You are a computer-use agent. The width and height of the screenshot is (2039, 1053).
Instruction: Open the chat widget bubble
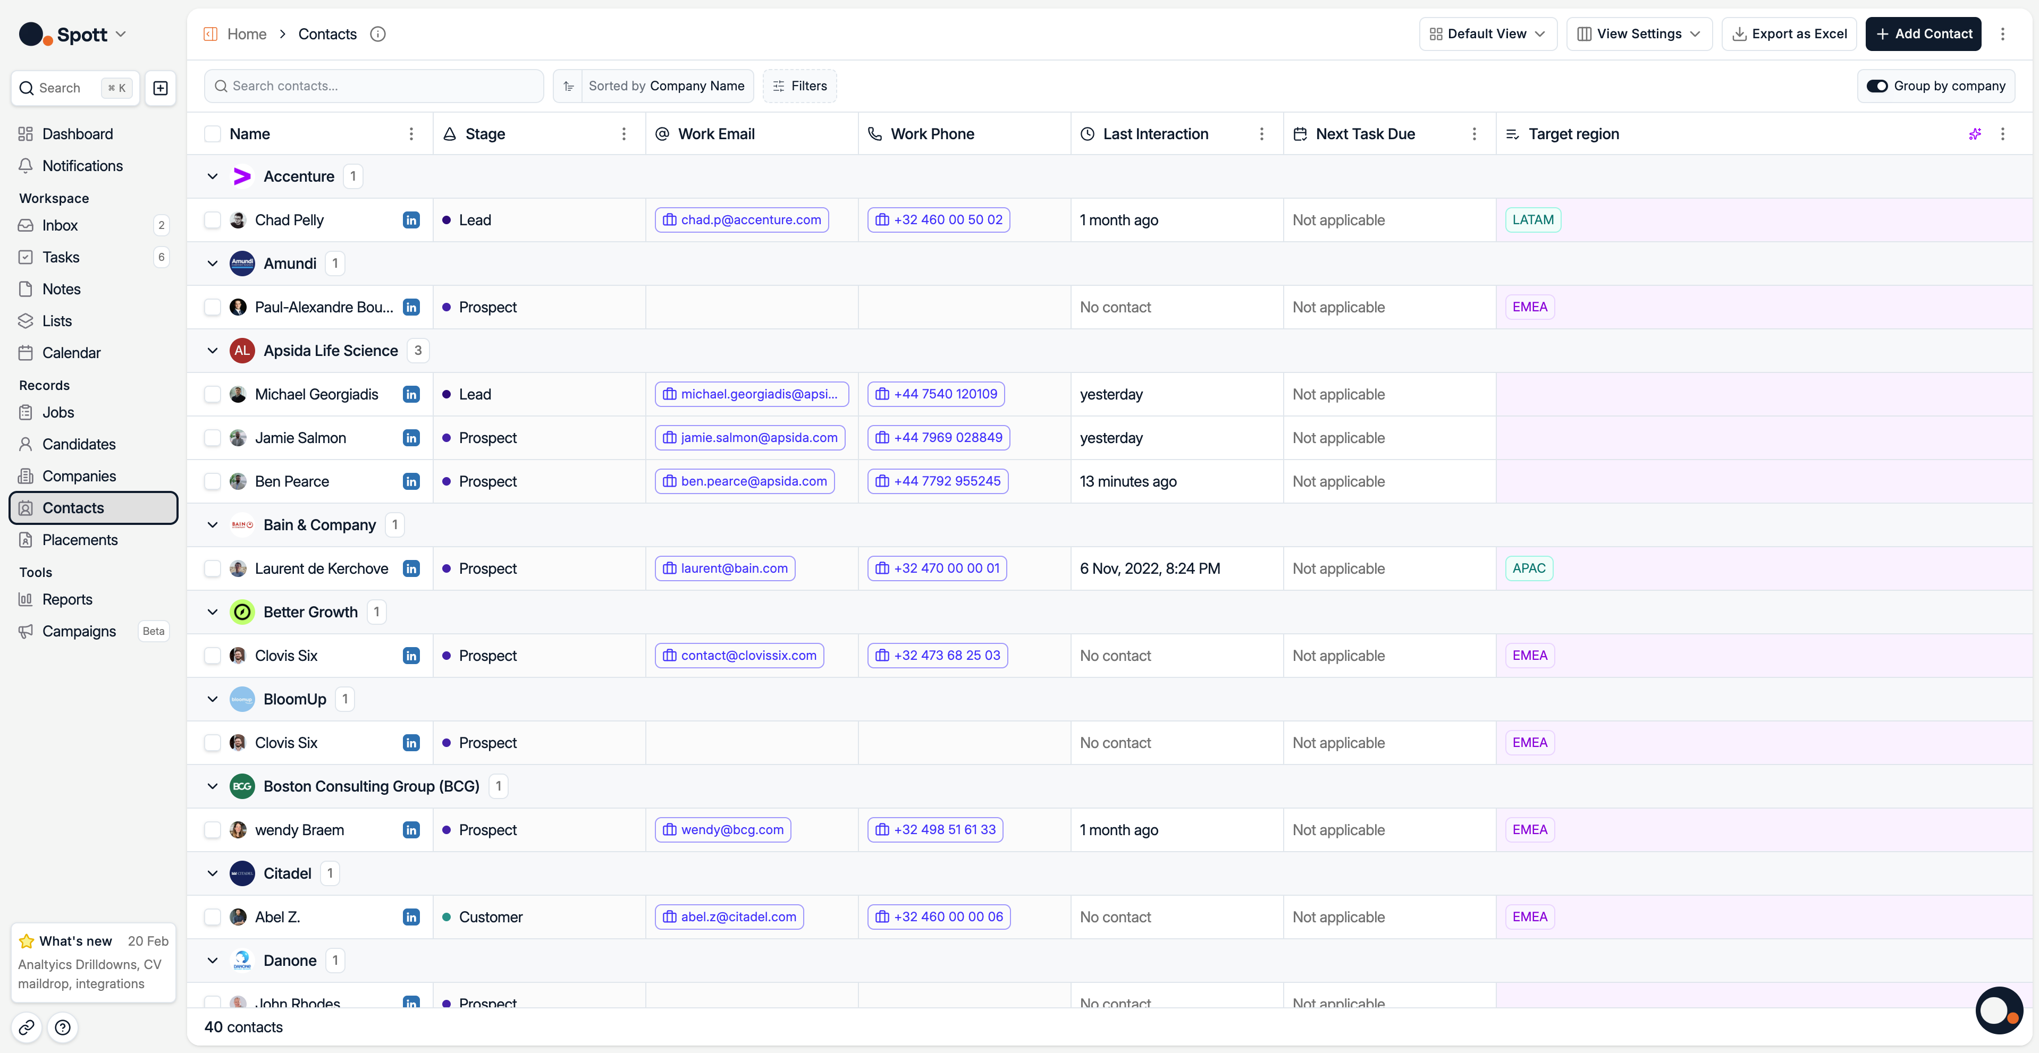pos(1999,1010)
